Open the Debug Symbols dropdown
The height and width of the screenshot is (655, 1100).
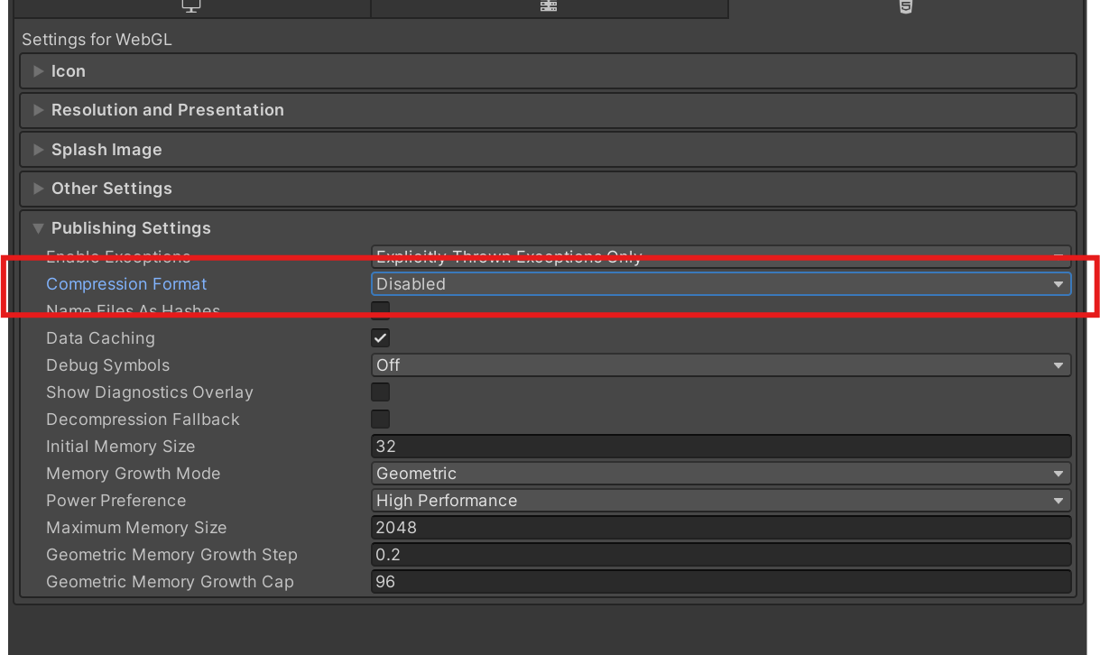[720, 365]
